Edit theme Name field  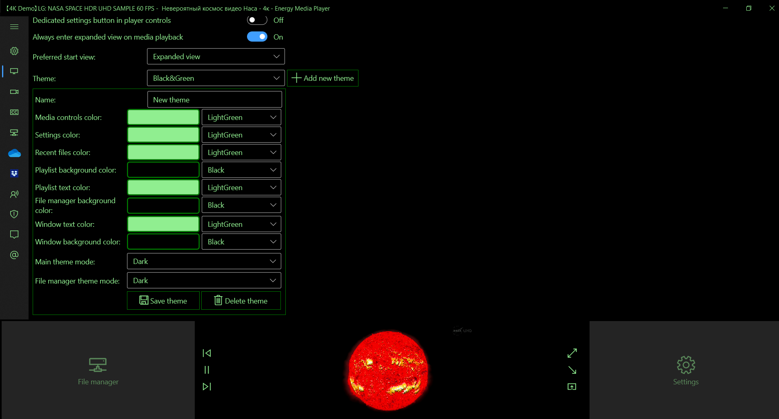pos(214,100)
